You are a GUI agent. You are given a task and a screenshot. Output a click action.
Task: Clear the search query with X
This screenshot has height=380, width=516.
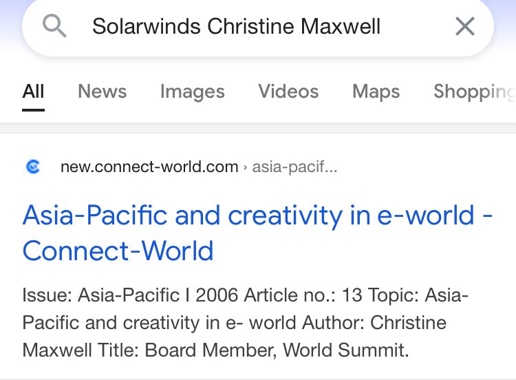tap(465, 26)
